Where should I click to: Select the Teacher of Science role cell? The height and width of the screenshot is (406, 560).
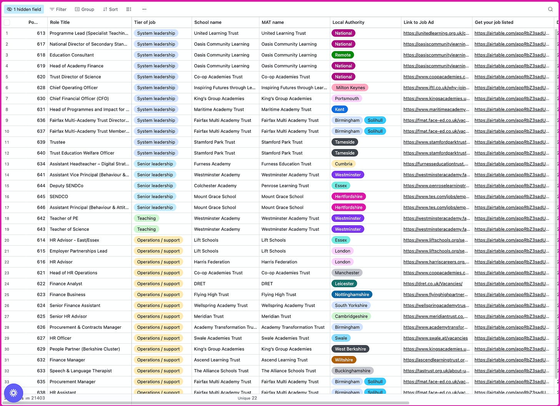click(x=89, y=229)
